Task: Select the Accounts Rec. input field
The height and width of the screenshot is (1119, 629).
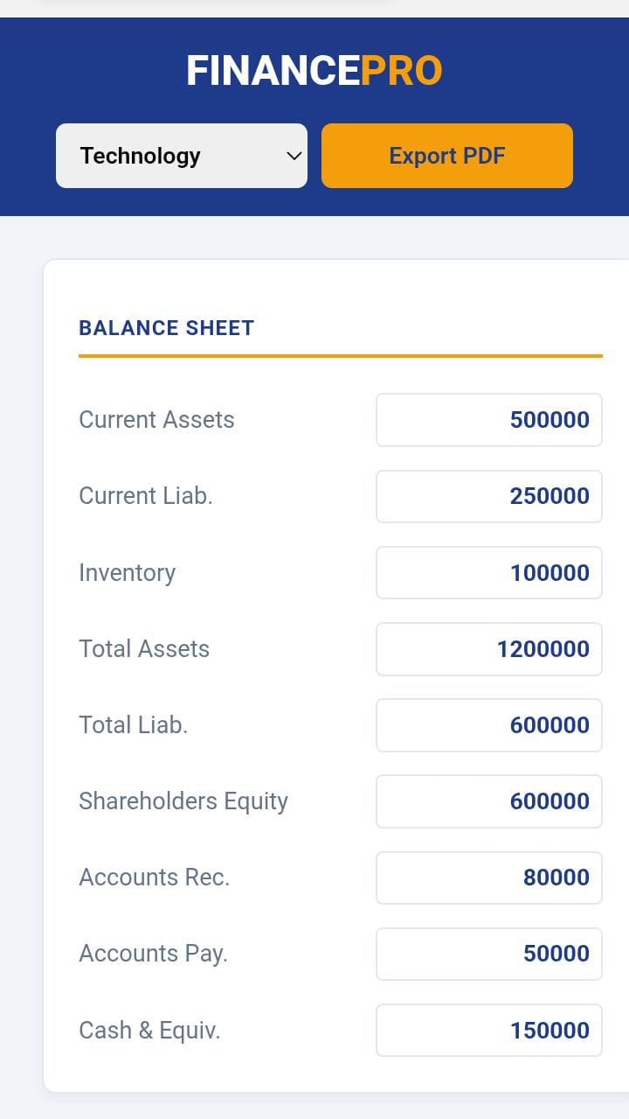Action: pos(488,878)
